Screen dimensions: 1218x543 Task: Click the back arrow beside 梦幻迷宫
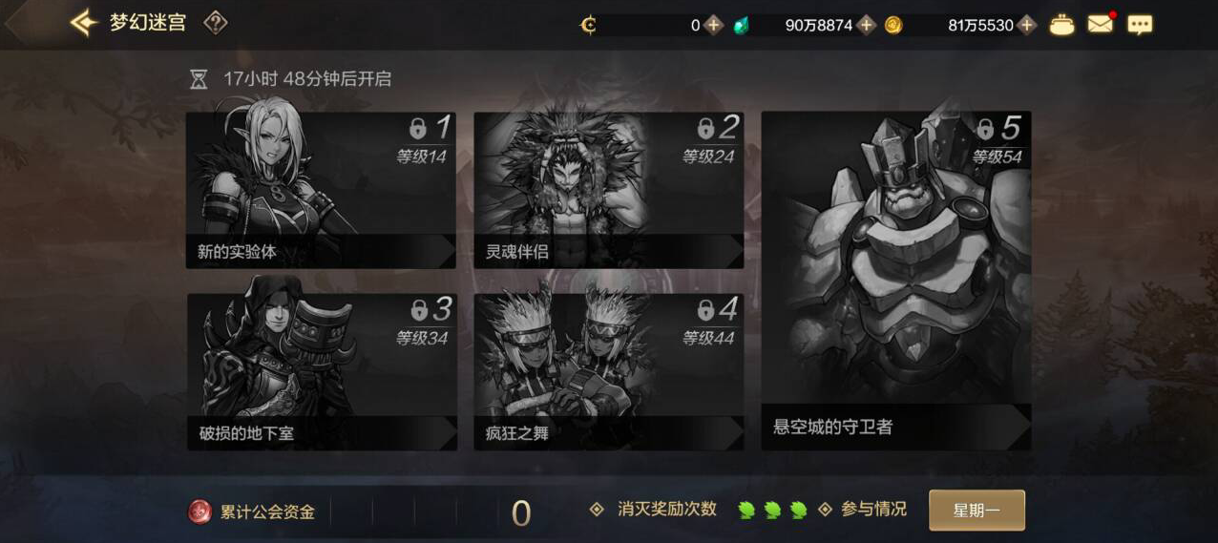point(84,23)
